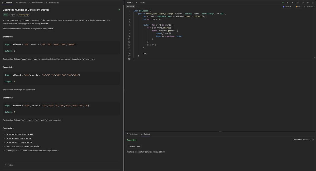
Task: Switch to the Test Case tab
Action: pyautogui.click(x=132, y=134)
